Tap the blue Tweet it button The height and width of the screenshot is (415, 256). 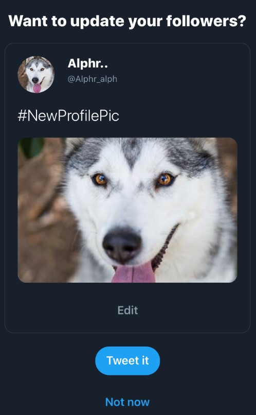pos(127,360)
